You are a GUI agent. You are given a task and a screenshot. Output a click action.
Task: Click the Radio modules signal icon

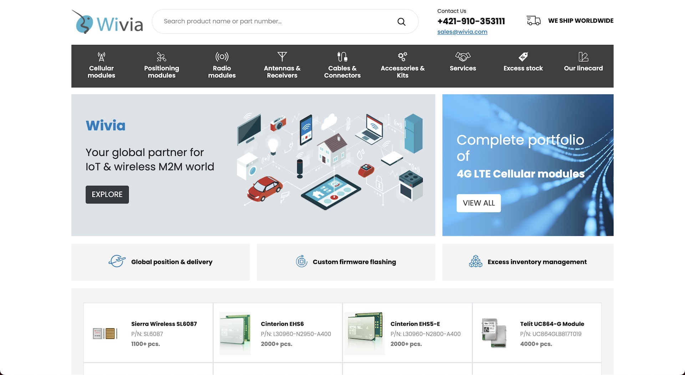(222, 57)
